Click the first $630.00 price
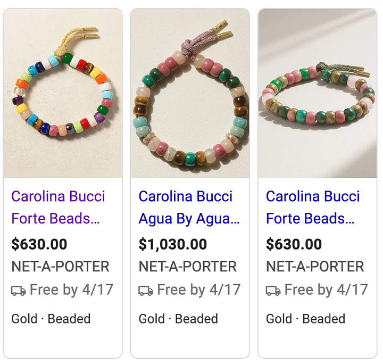 [39, 244]
